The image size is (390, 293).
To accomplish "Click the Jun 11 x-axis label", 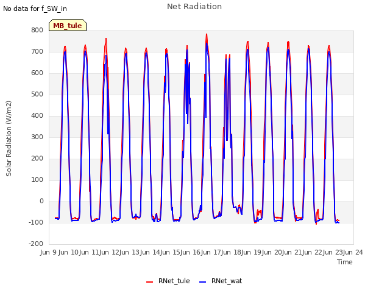I will pyautogui.click(x=90, y=252).
